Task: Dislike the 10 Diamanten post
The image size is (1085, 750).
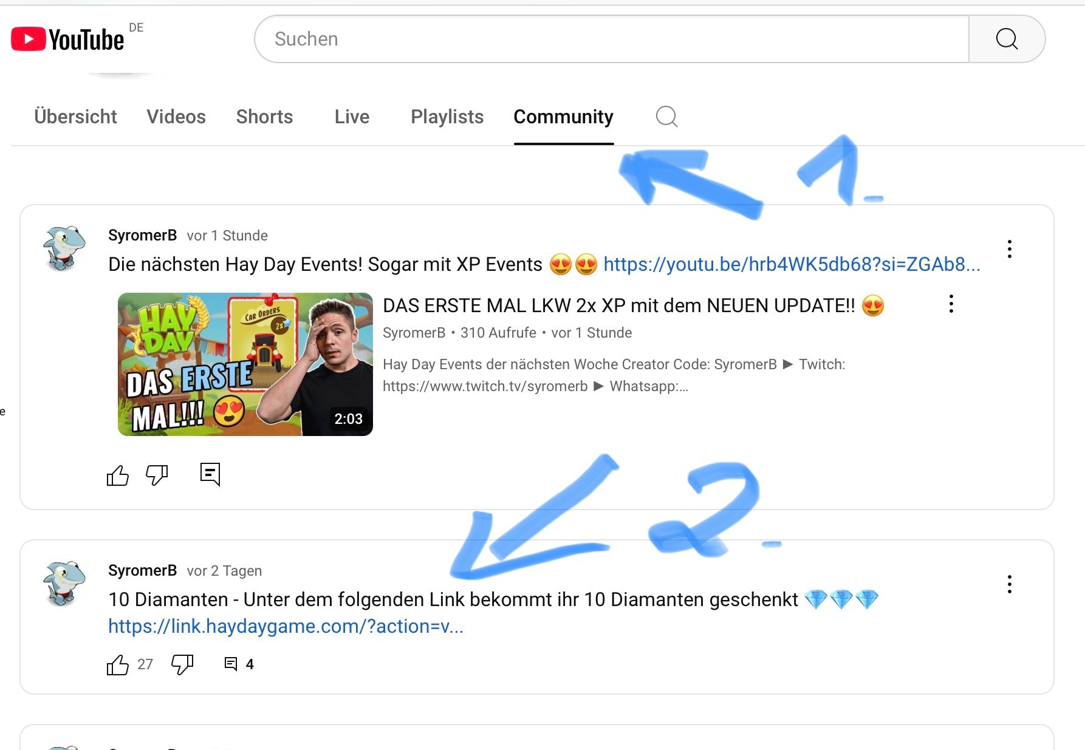Action: [x=182, y=665]
